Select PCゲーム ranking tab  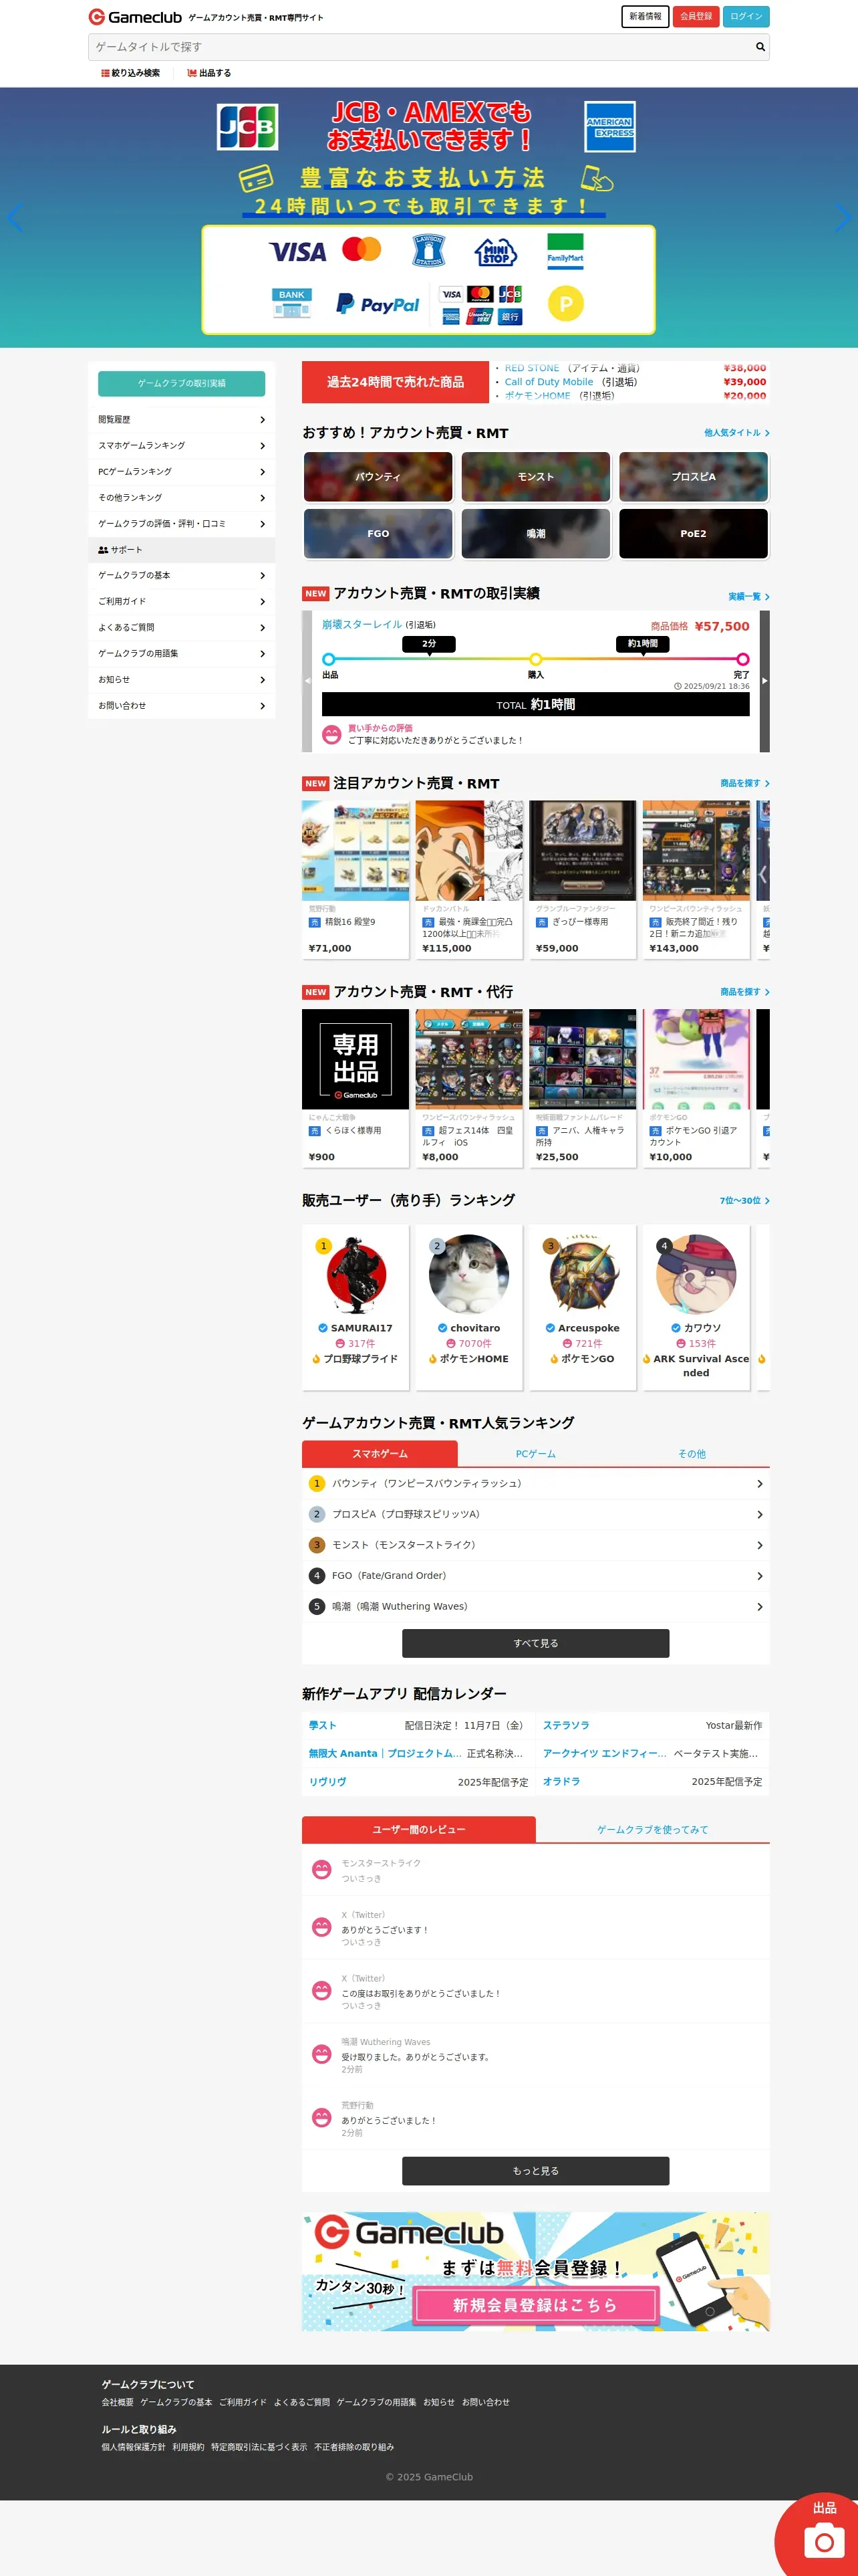pos(535,1454)
